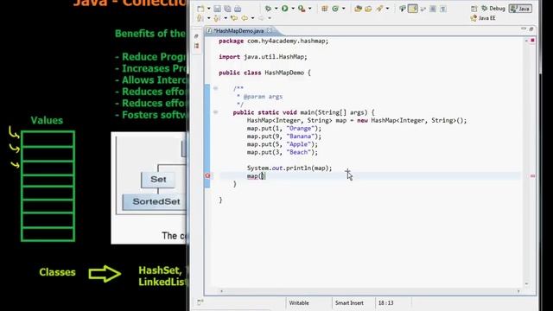Click the Set box in the background slide
553x311 pixels.
pyautogui.click(x=158, y=180)
